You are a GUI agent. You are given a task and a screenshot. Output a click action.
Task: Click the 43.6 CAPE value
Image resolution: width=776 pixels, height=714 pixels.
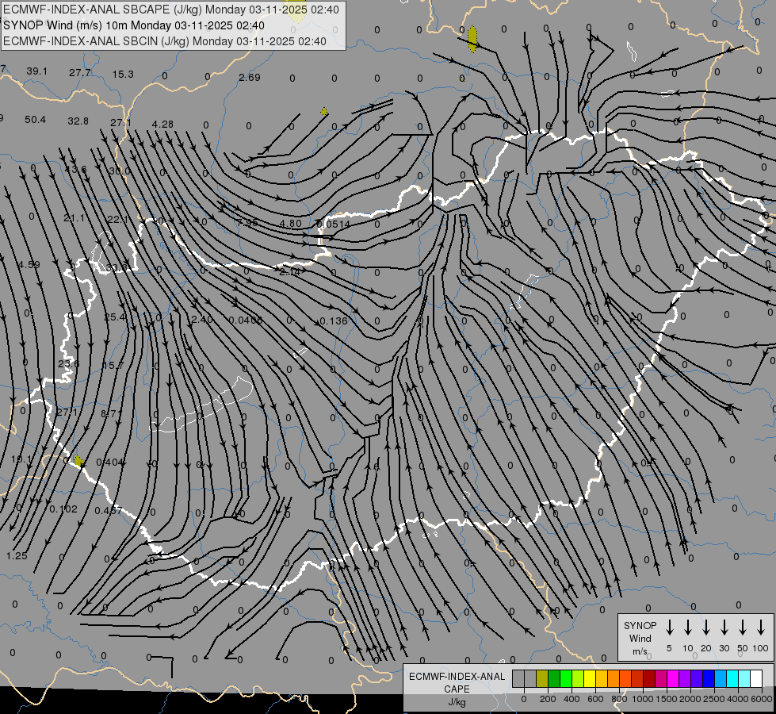pyautogui.click(x=76, y=170)
